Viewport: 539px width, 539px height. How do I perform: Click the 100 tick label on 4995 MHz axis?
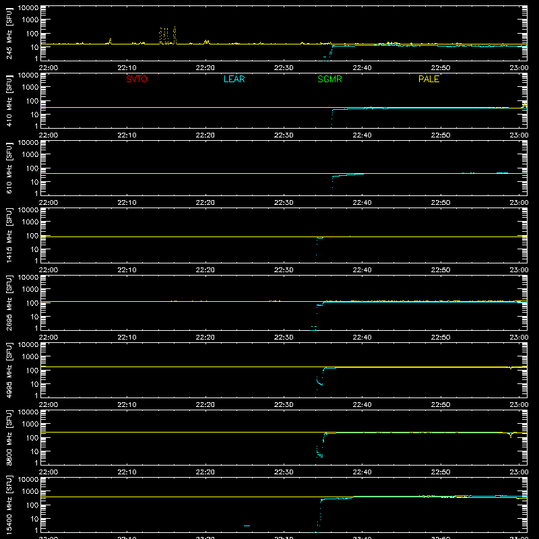click(32, 371)
